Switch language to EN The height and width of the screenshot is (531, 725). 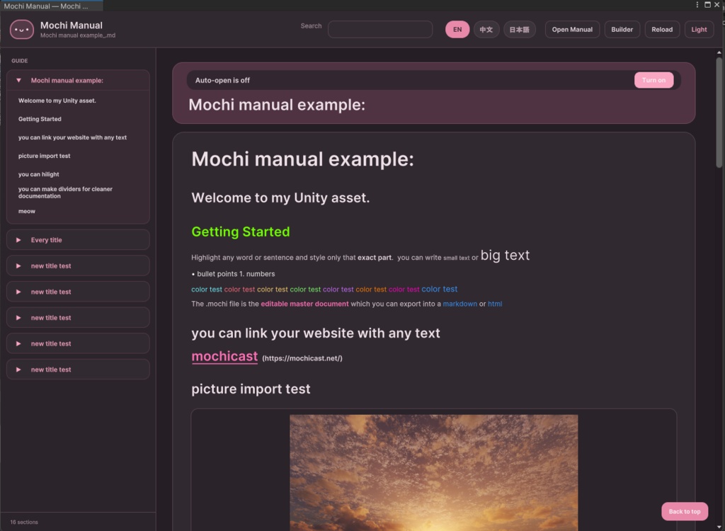[x=457, y=30]
